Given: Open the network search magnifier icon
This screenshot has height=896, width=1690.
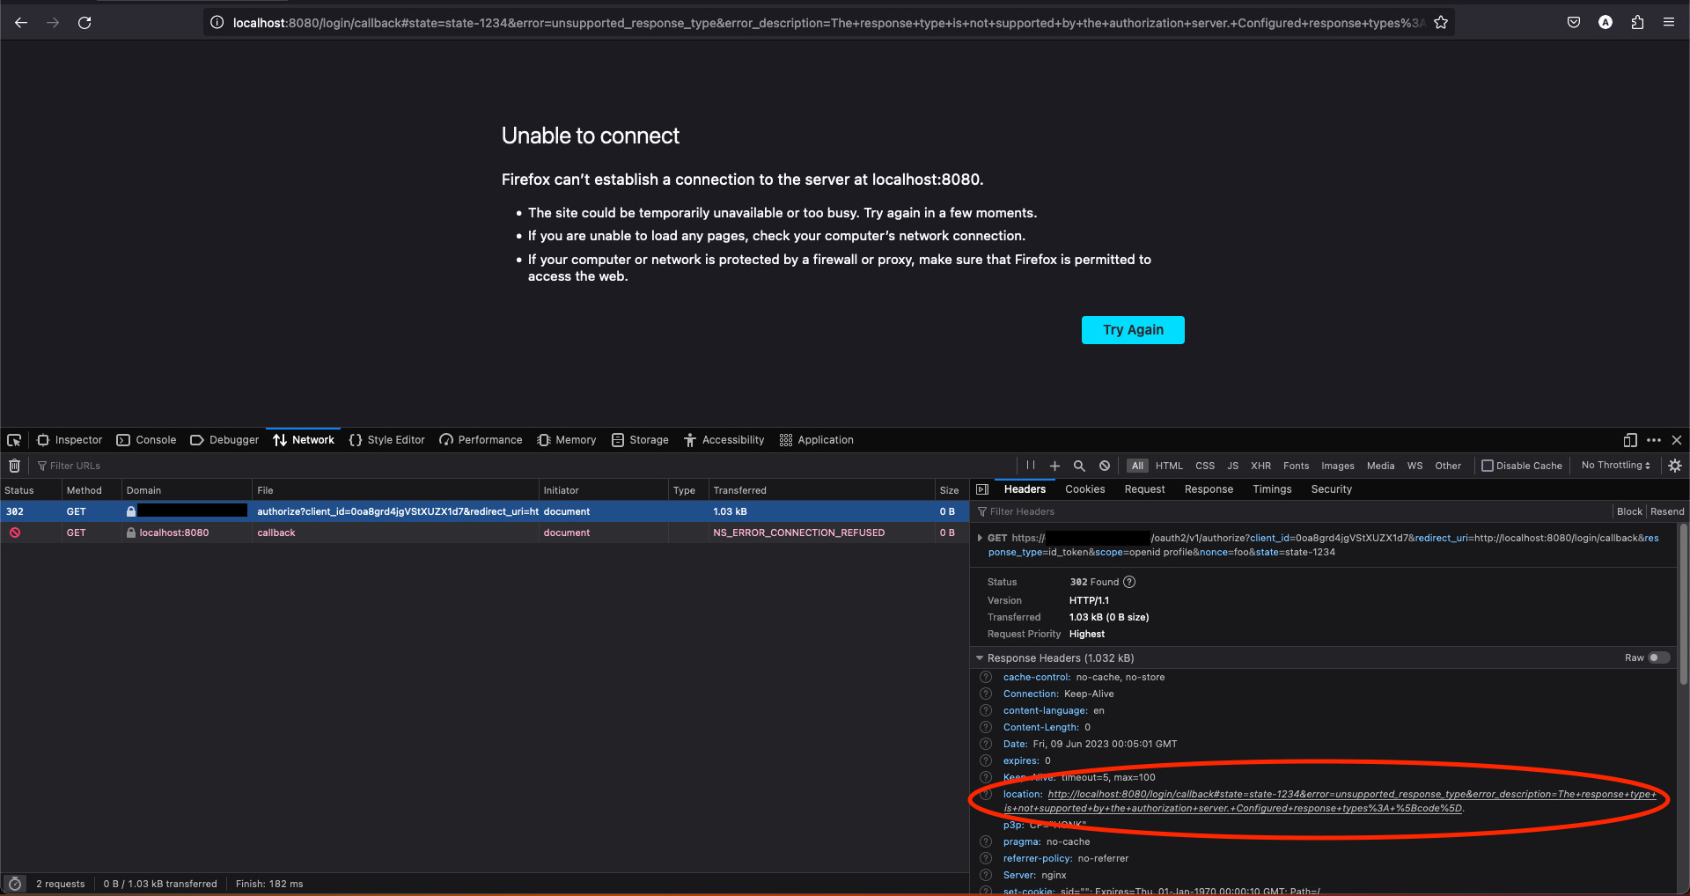Looking at the screenshot, I should pyautogui.click(x=1079, y=466).
